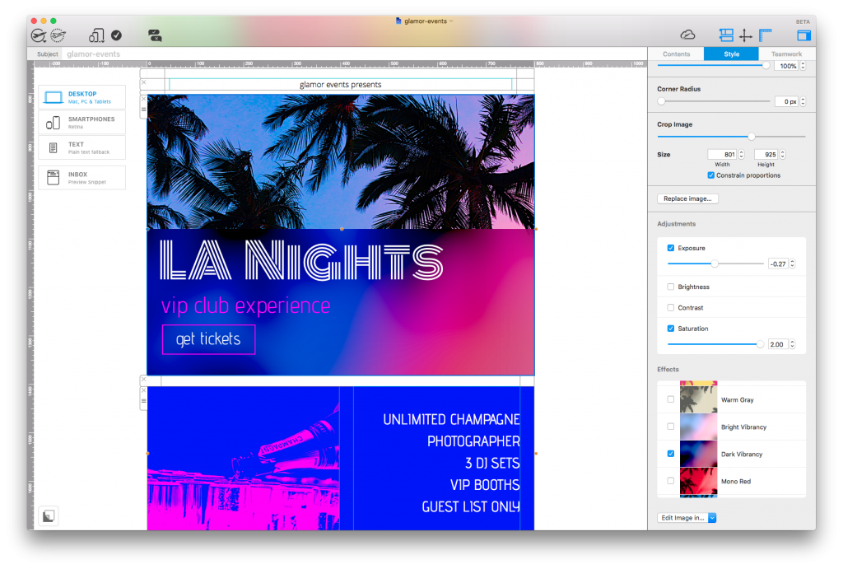Click the X handle at palm image top
The image size is (843, 569).
[x=143, y=99]
